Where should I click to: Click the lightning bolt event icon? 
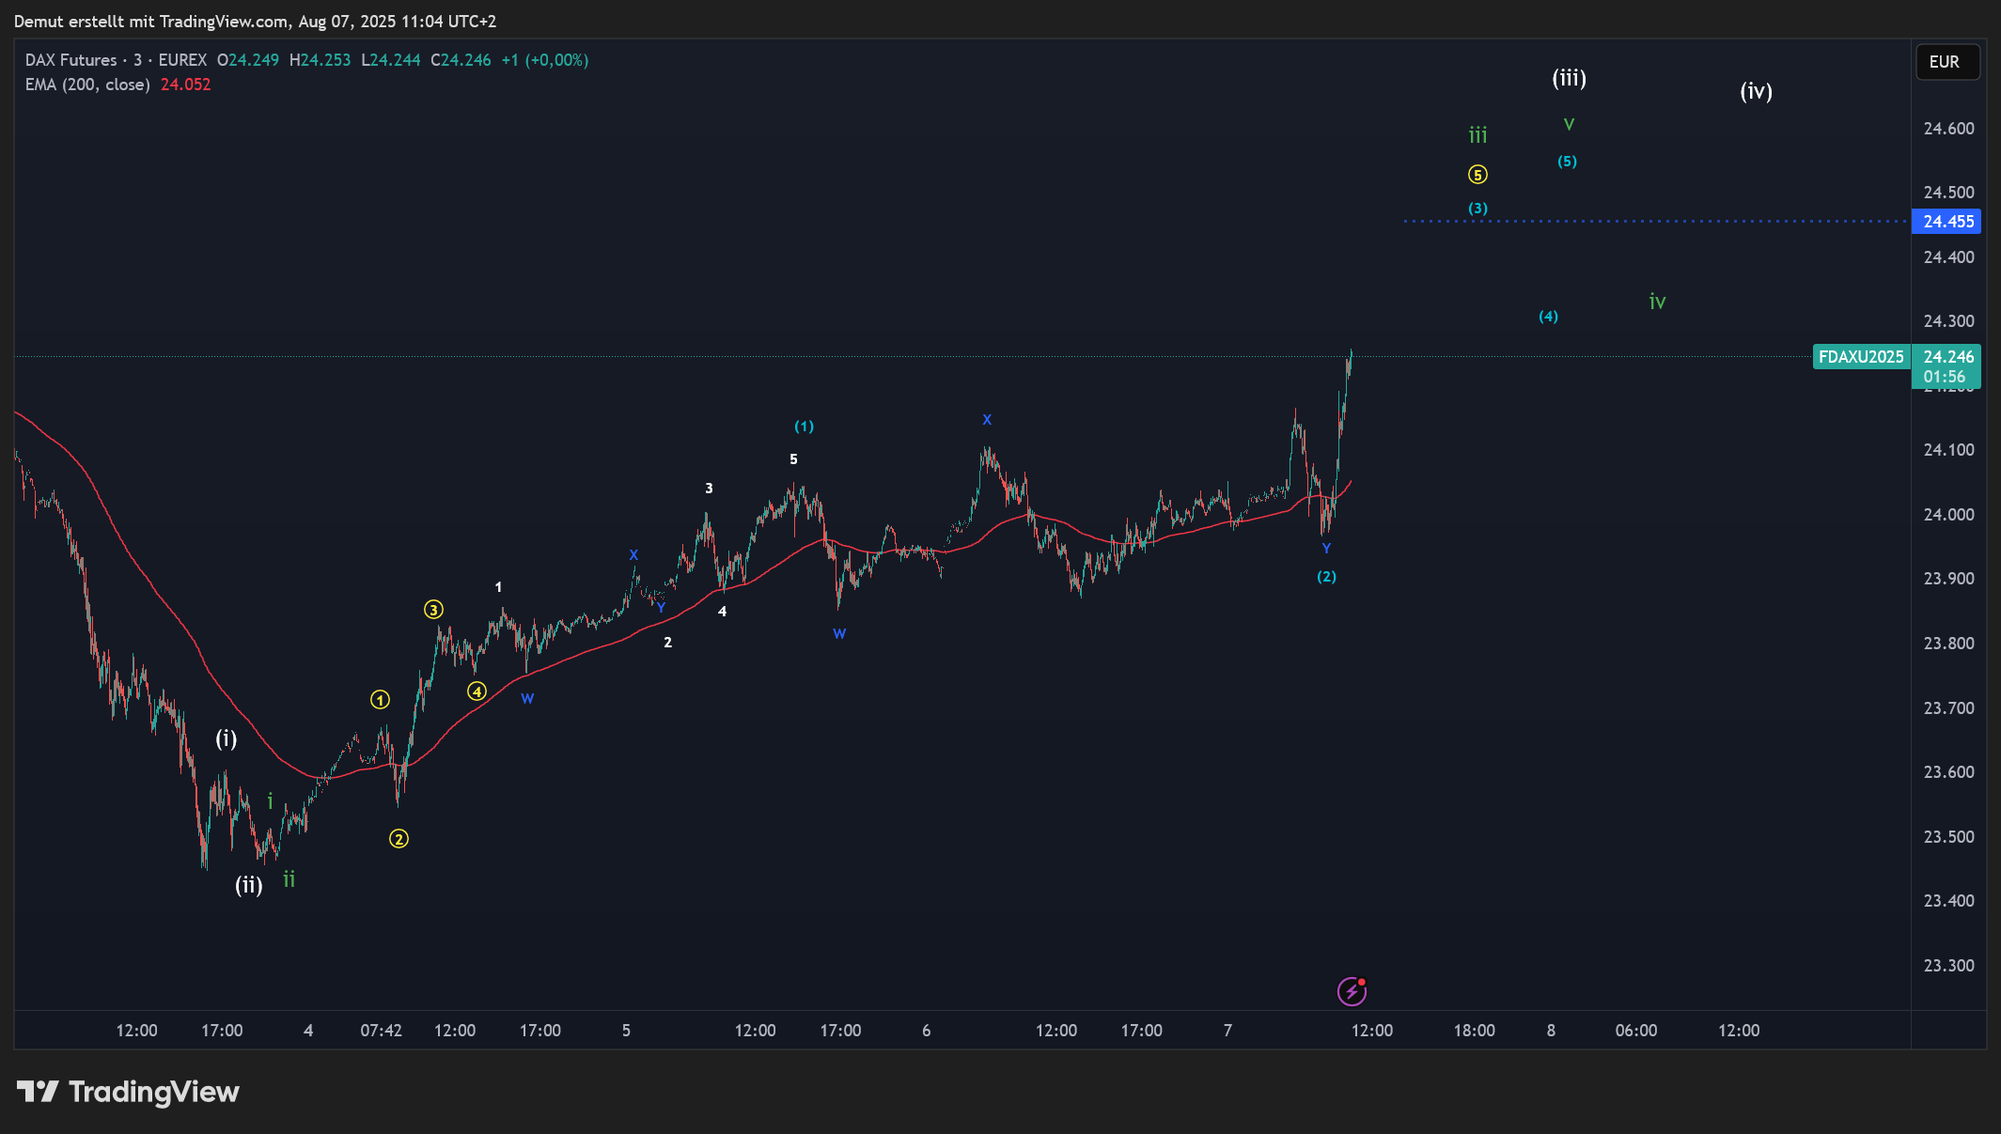coord(1351,991)
